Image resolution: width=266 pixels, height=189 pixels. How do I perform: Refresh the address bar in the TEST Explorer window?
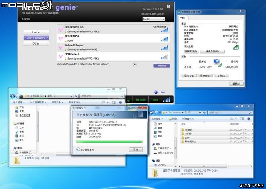click(x=204, y=112)
